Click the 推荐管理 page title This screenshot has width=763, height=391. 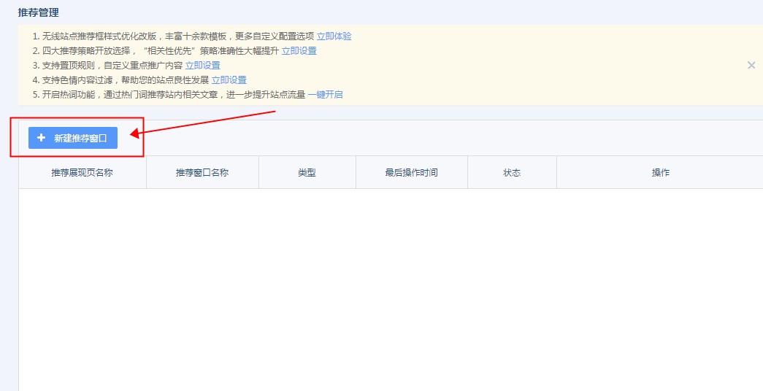click(x=39, y=12)
